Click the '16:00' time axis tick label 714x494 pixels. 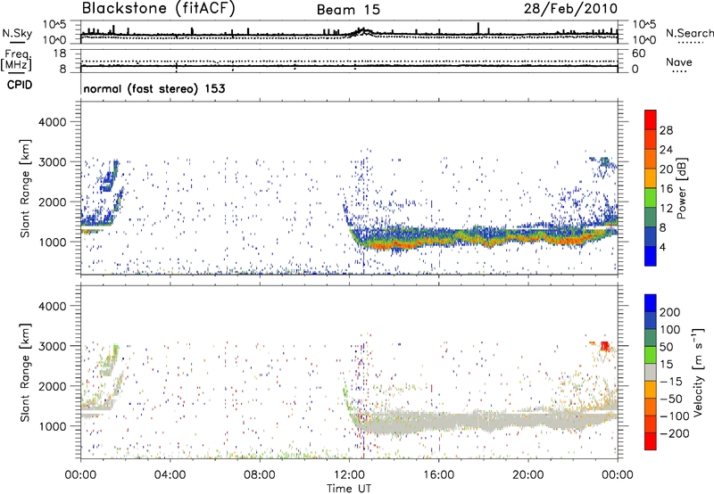(x=438, y=475)
